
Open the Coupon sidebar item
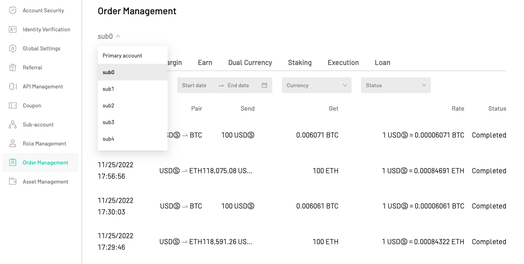(x=40, y=105)
